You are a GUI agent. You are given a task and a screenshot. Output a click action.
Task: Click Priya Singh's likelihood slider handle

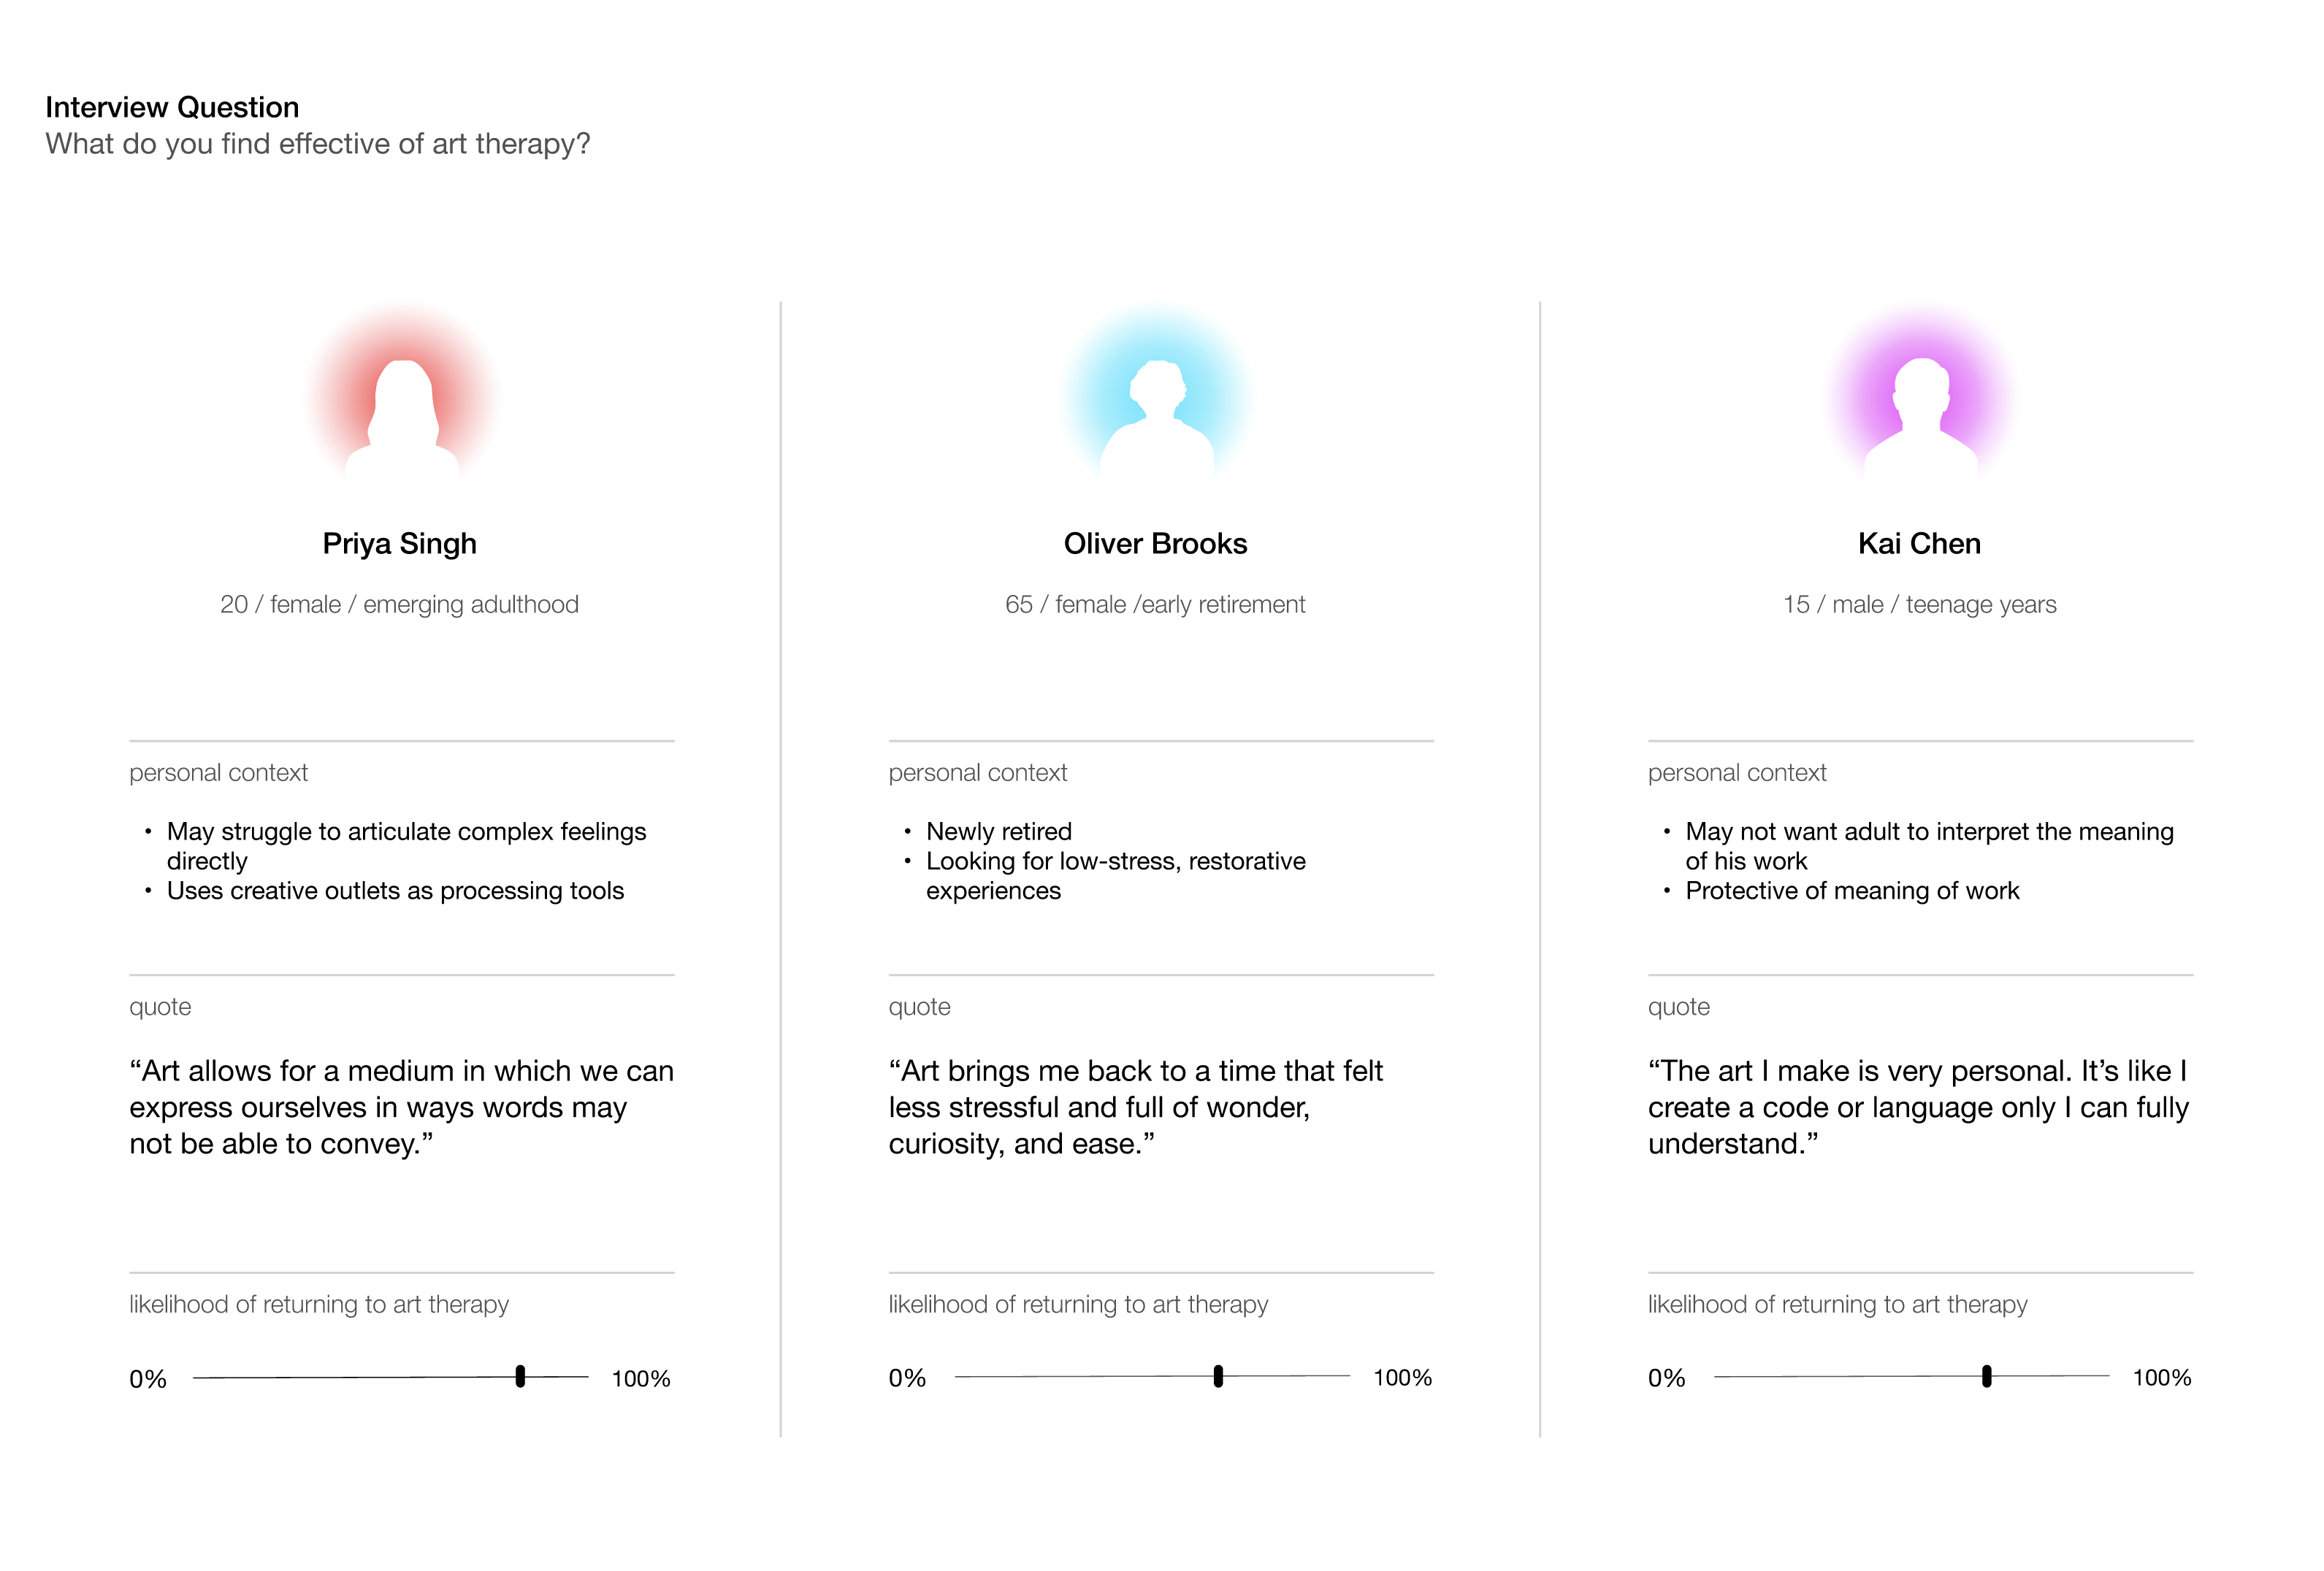point(520,1376)
